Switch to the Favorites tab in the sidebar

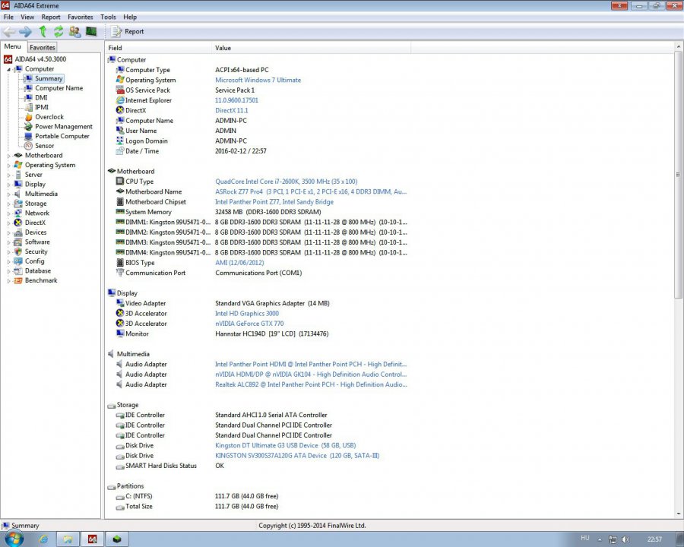coord(43,47)
